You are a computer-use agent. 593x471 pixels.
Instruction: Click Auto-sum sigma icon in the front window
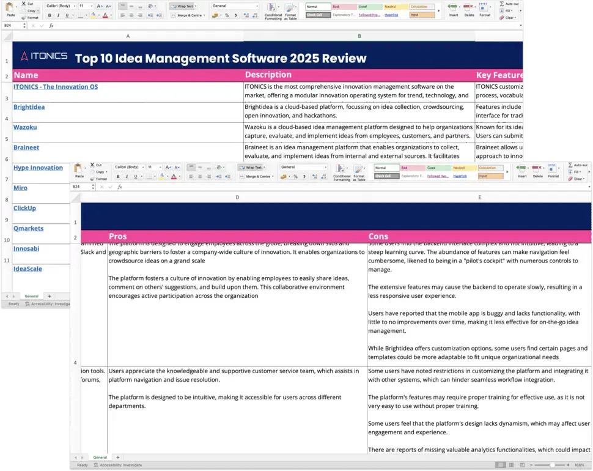pyautogui.click(x=570, y=165)
